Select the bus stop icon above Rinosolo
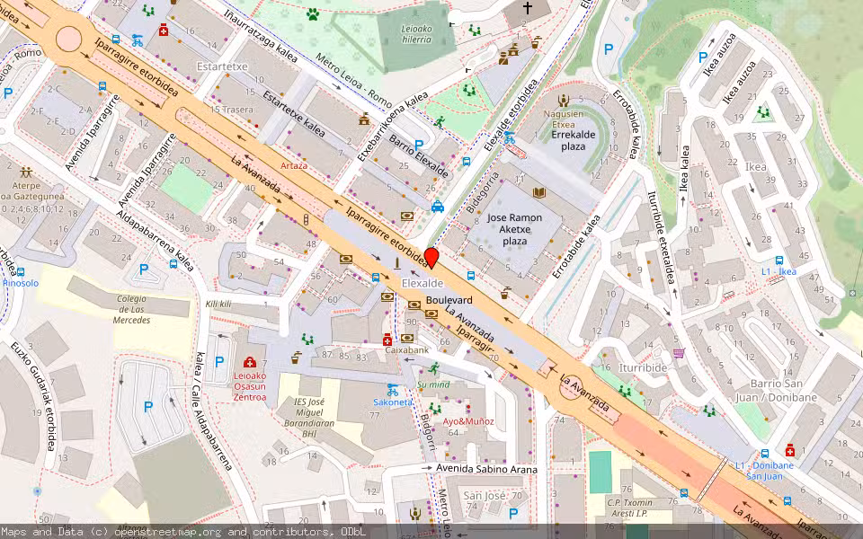863x539 pixels. tap(21, 271)
